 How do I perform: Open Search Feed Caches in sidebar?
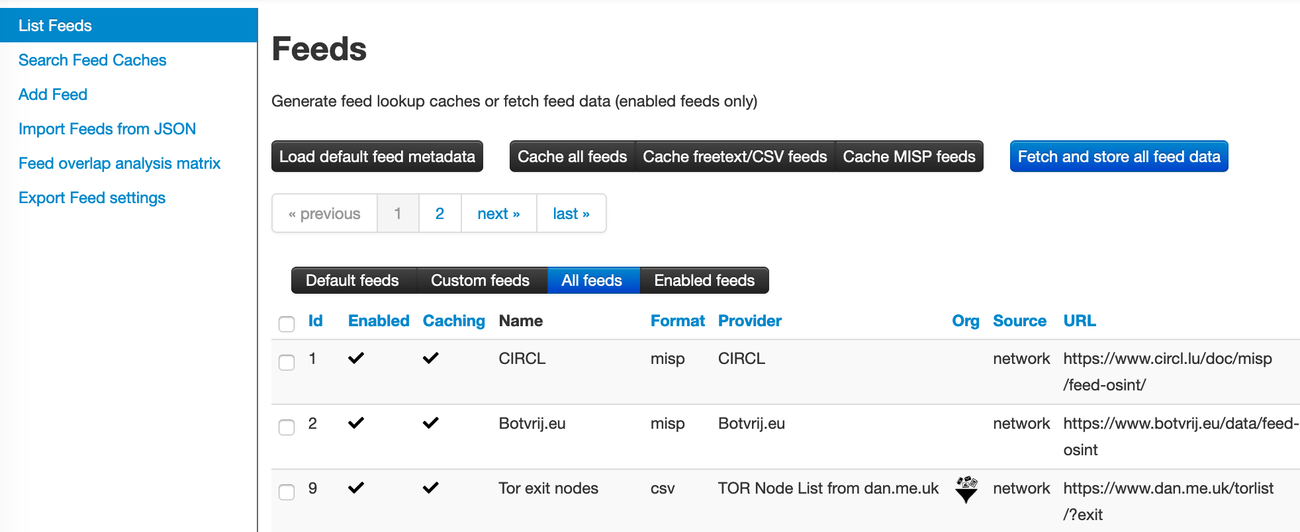pos(92,60)
